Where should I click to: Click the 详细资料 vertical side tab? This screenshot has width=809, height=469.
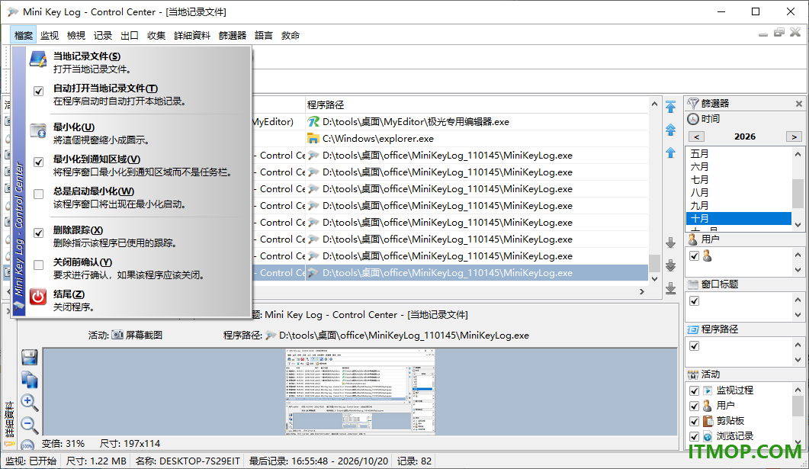pyautogui.click(x=9, y=420)
